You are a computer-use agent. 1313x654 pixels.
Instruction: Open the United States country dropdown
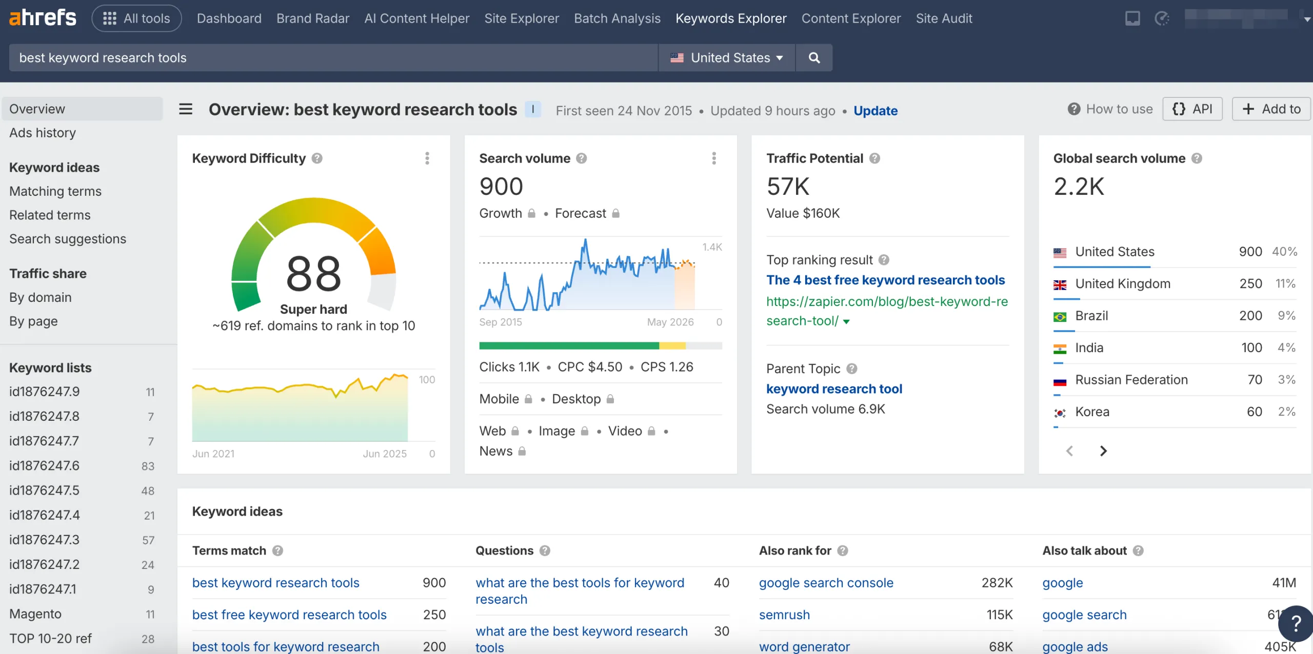[x=727, y=58]
